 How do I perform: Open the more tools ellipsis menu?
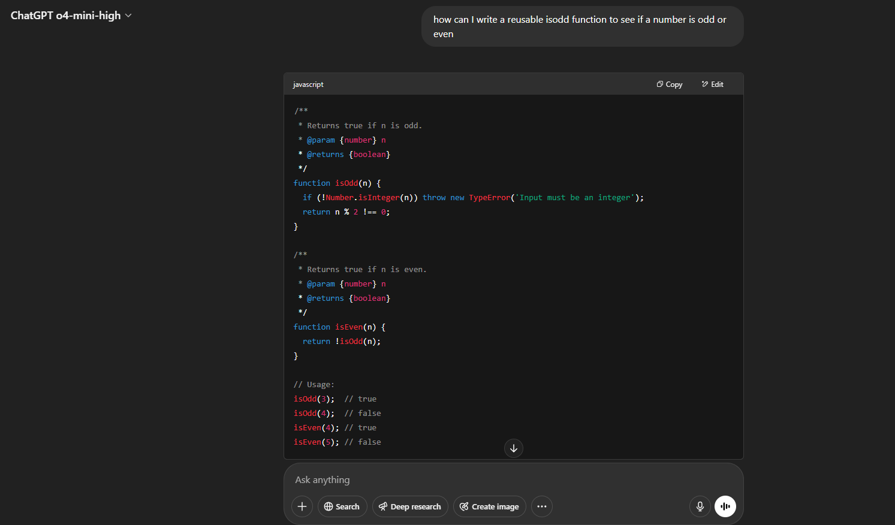pyautogui.click(x=542, y=506)
